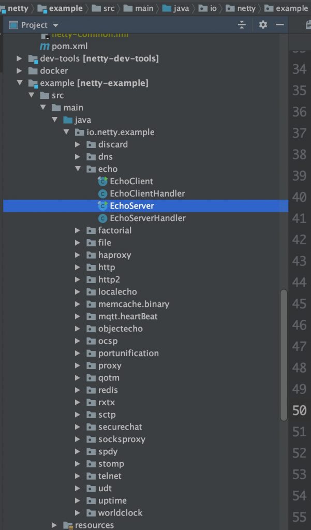Open the Project view dropdown

pos(55,25)
